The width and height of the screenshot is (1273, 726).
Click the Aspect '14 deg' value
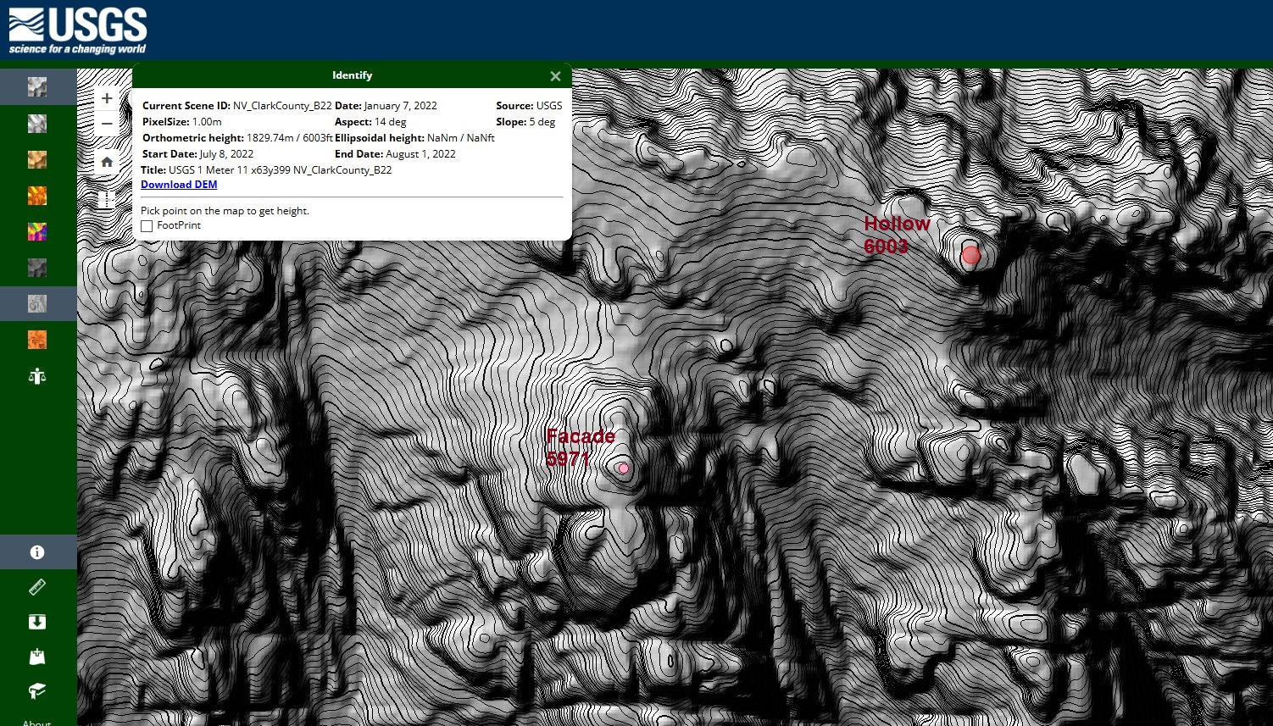tap(391, 122)
